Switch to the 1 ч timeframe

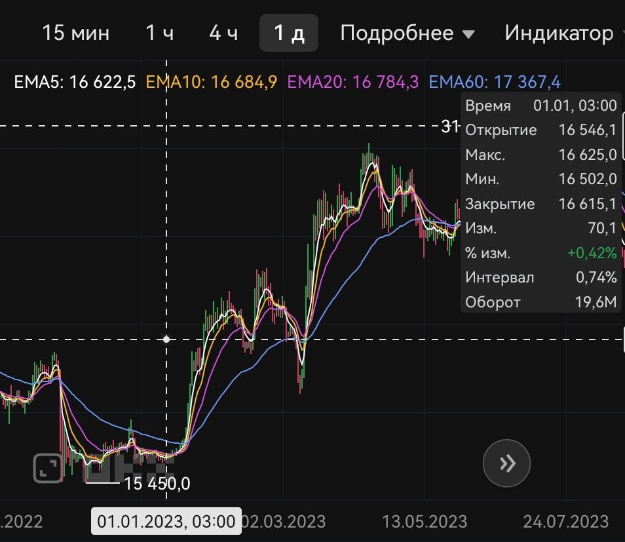click(159, 33)
